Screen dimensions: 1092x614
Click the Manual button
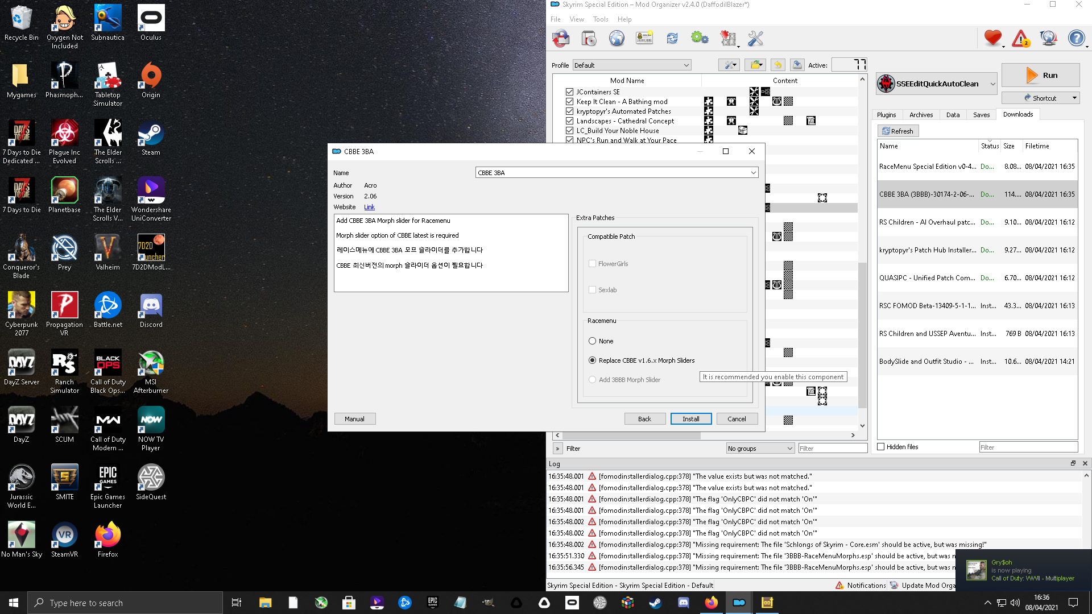[354, 419]
